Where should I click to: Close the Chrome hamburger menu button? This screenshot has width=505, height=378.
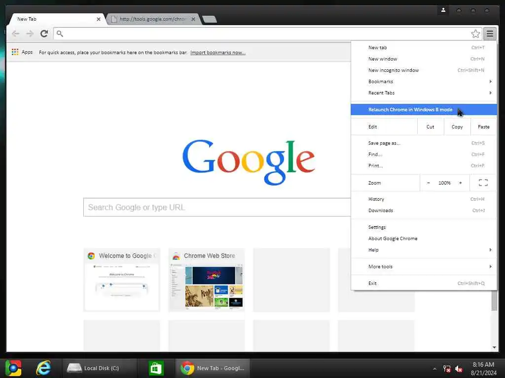(490, 33)
